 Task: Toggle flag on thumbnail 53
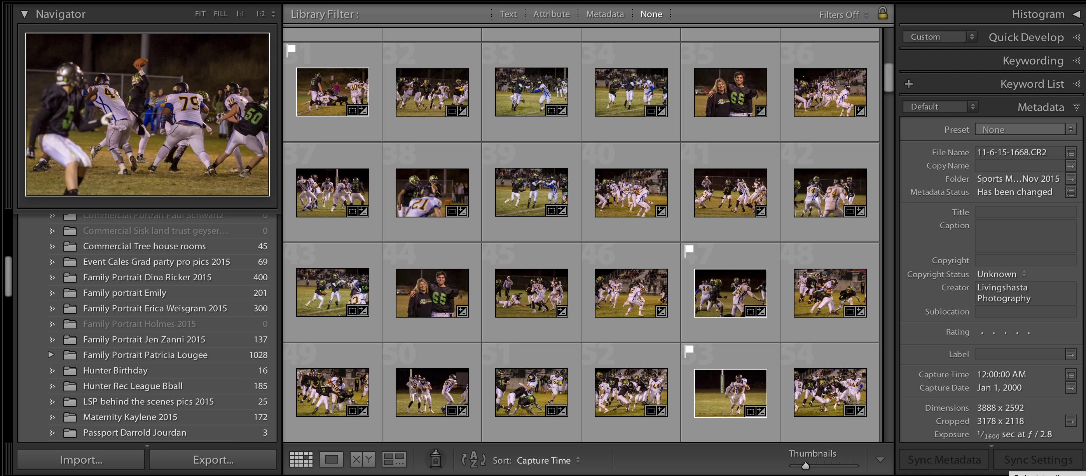[689, 350]
